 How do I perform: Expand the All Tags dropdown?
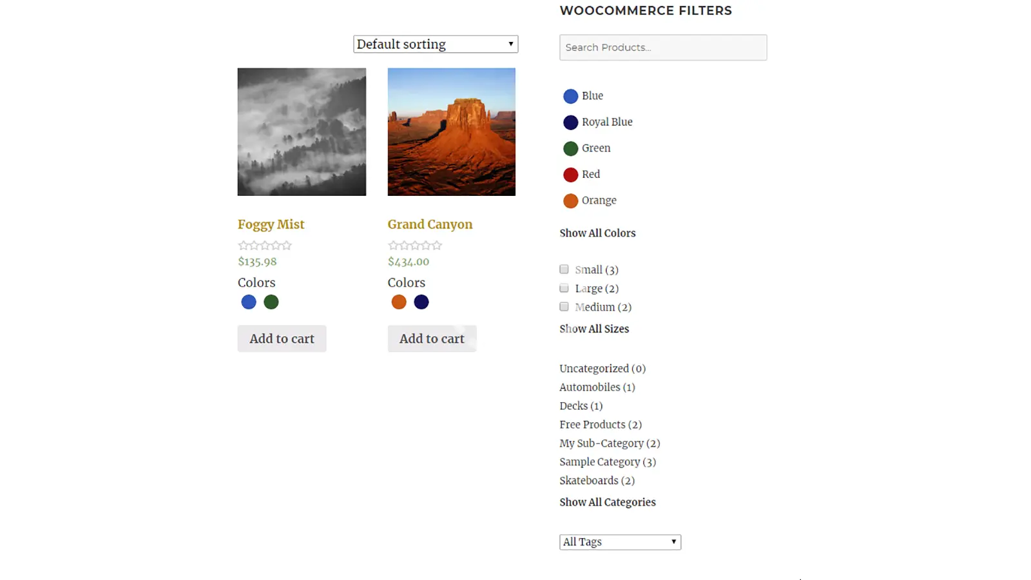(620, 542)
